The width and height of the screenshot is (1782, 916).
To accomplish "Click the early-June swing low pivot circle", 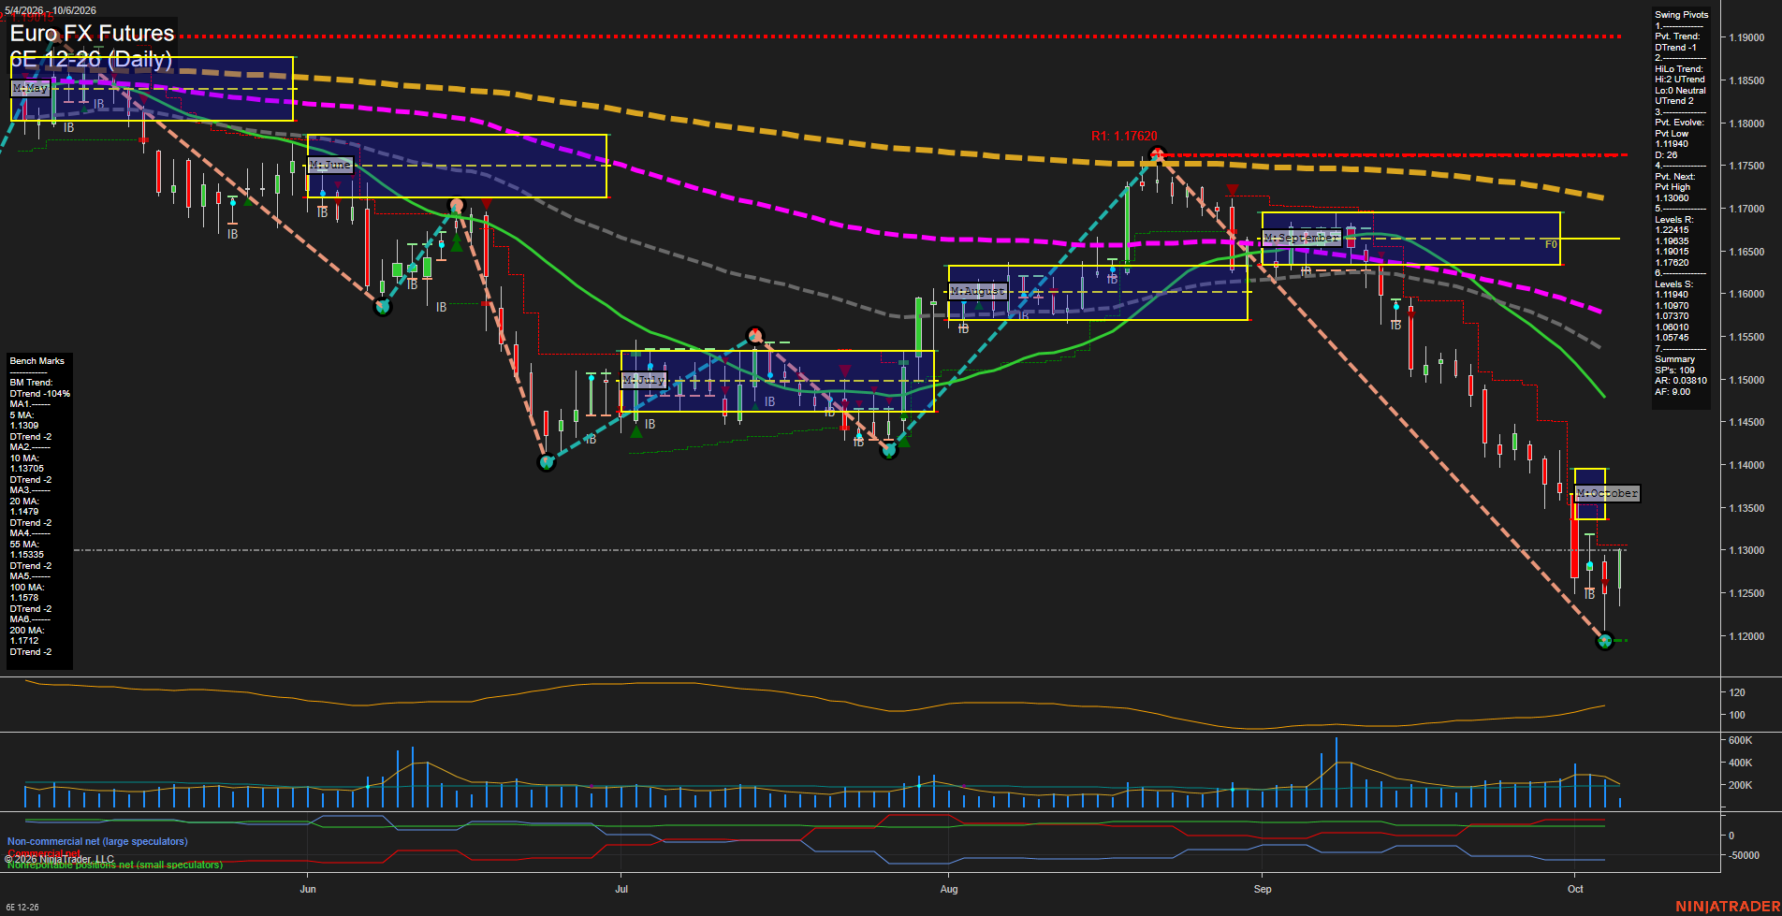I will pos(382,306).
